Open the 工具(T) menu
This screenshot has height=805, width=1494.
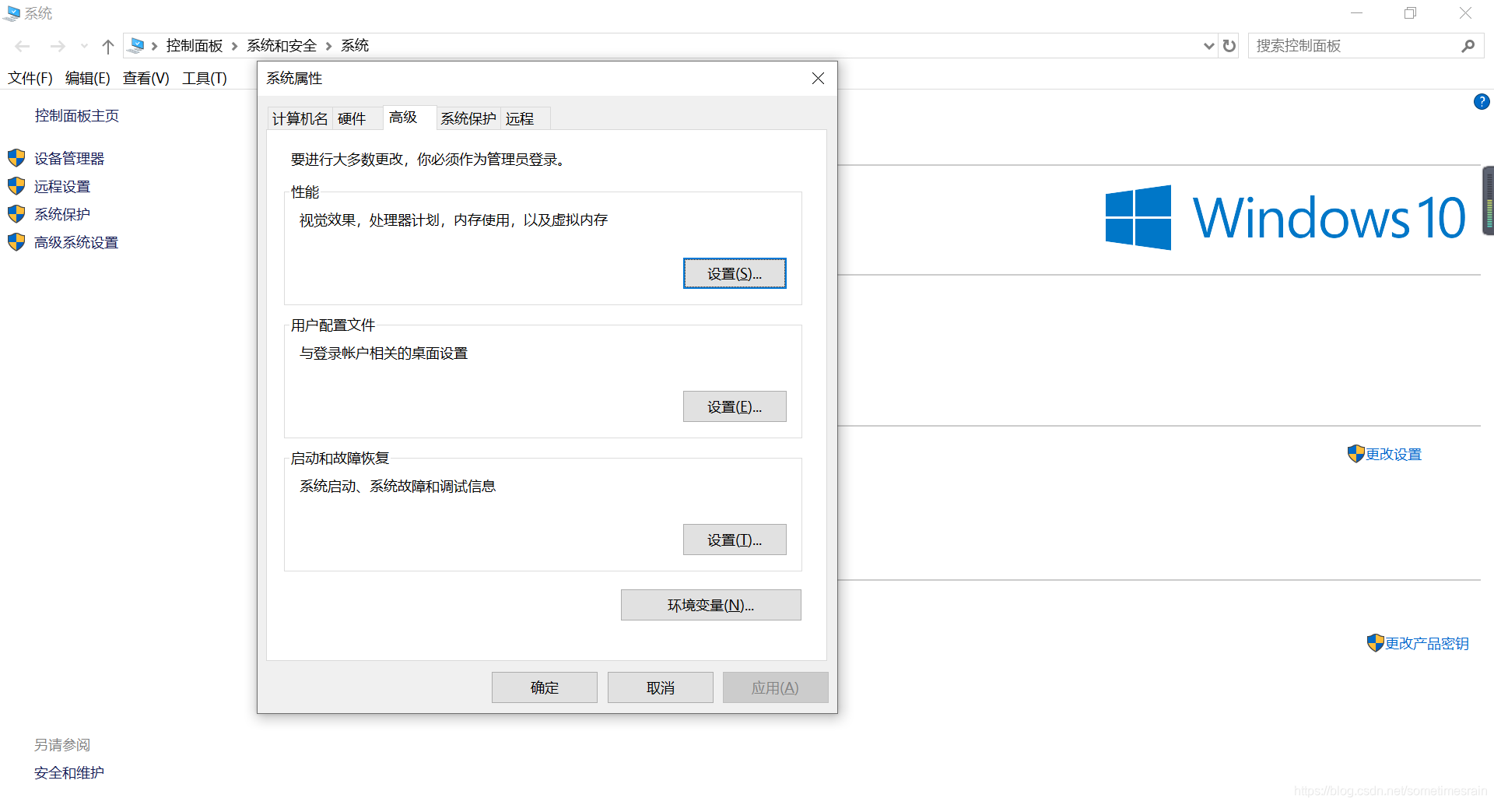pyautogui.click(x=205, y=78)
